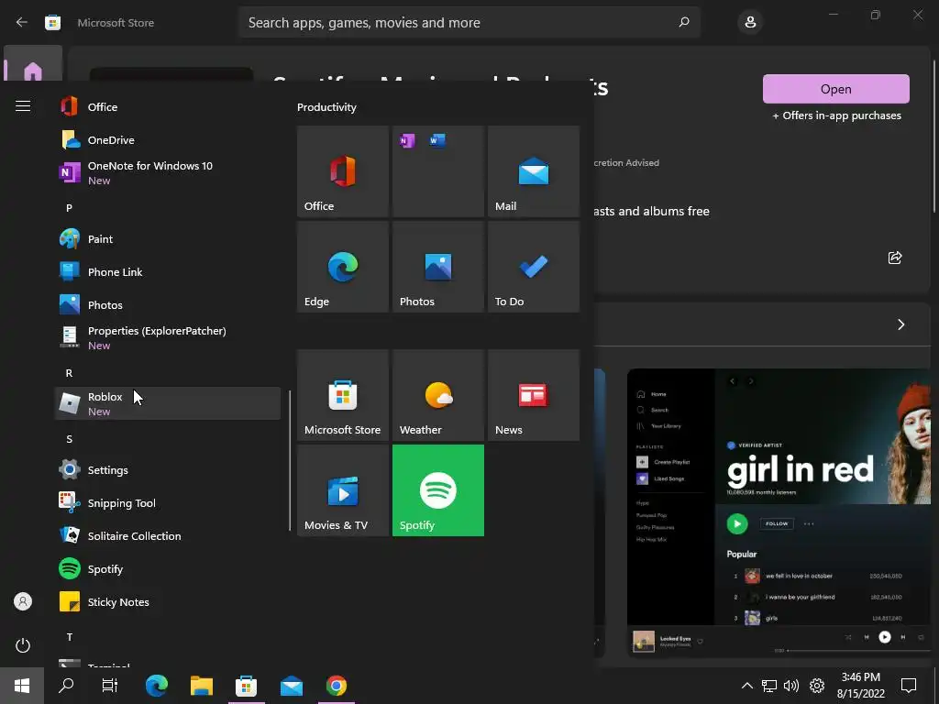Open the Weather tile
Image resolution: width=939 pixels, height=704 pixels.
click(438, 395)
